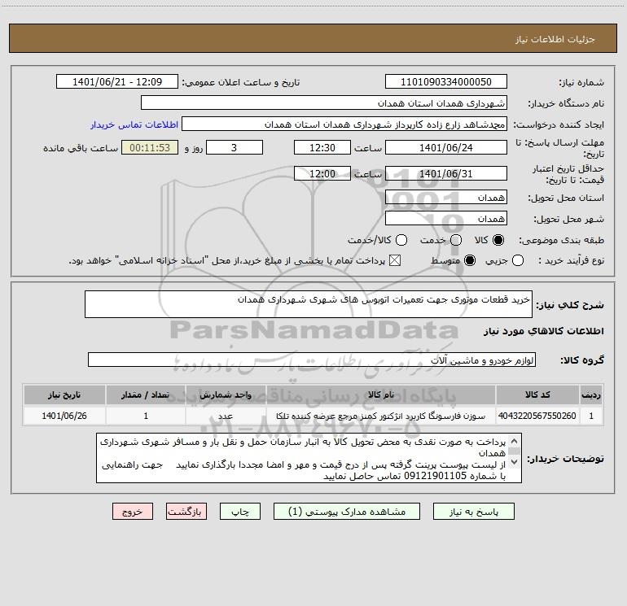627x606 pixels.
Task: Click the announcement date field 1401/06/21 - 12:09
Action: [x=117, y=81]
